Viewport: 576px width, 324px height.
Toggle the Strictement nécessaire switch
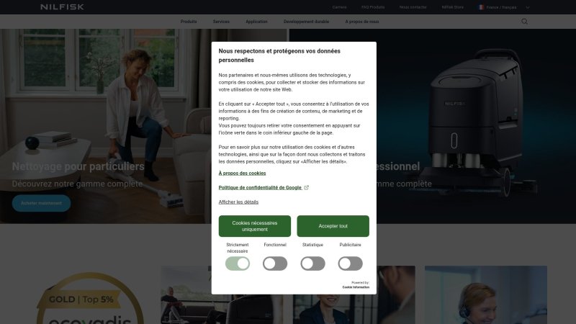[238, 264]
